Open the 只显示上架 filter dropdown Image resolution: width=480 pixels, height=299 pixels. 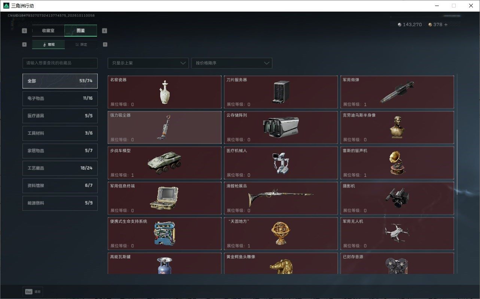coord(148,63)
